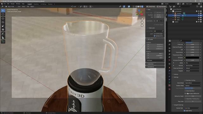Toggle viewport gizmo visibility icon
The image size is (203, 114).
coord(124,6)
